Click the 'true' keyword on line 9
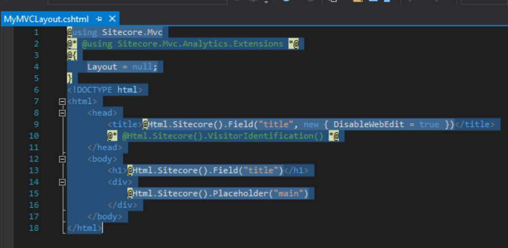The width and height of the screenshot is (508, 248). click(x=429, y=124)
